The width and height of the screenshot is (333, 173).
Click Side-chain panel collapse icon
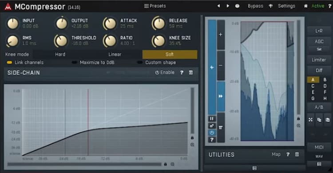tap(191, 73)
